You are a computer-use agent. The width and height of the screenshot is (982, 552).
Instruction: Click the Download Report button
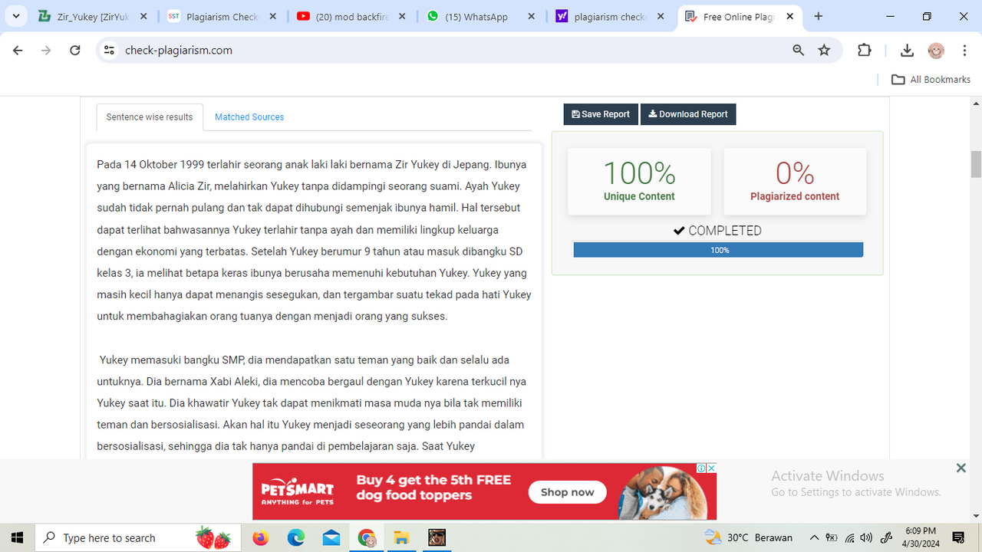688,114
